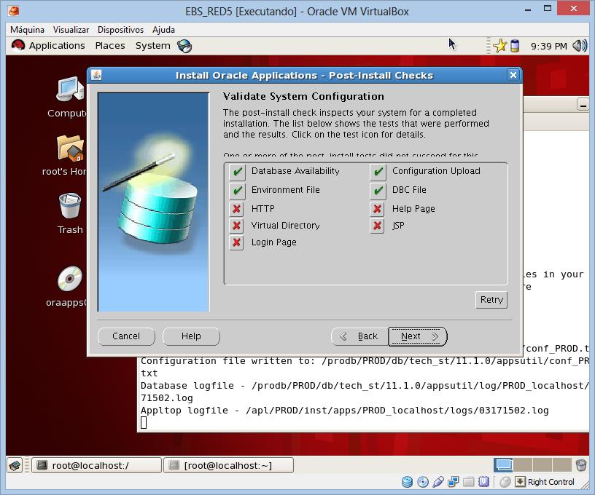Switch to root@localhost:/ taskbar window
Screen dimensions: 595x495
[x=96, y=465]
